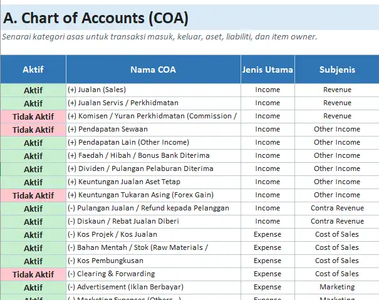This screenshot has height=300, width=379.
Task: Select the Income cell for Faedah / Hibah row
Action: tap(267, 155)
